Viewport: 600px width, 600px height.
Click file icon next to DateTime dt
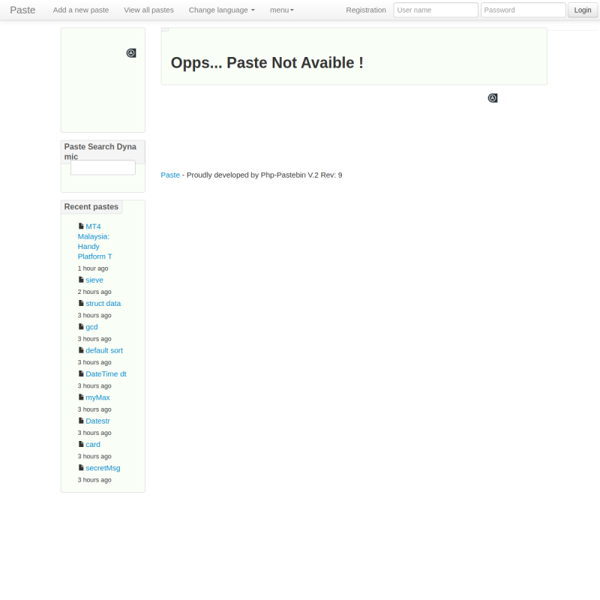coord(81,373)
